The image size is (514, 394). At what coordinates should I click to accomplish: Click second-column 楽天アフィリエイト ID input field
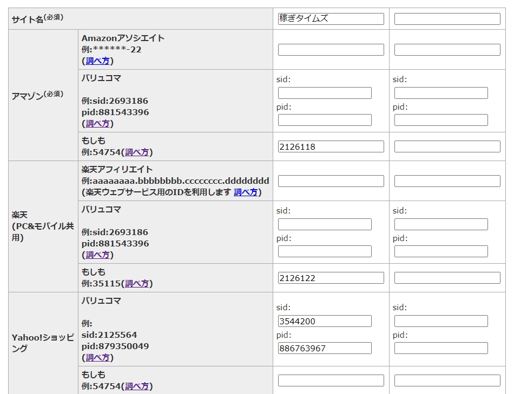pos(447,181)
